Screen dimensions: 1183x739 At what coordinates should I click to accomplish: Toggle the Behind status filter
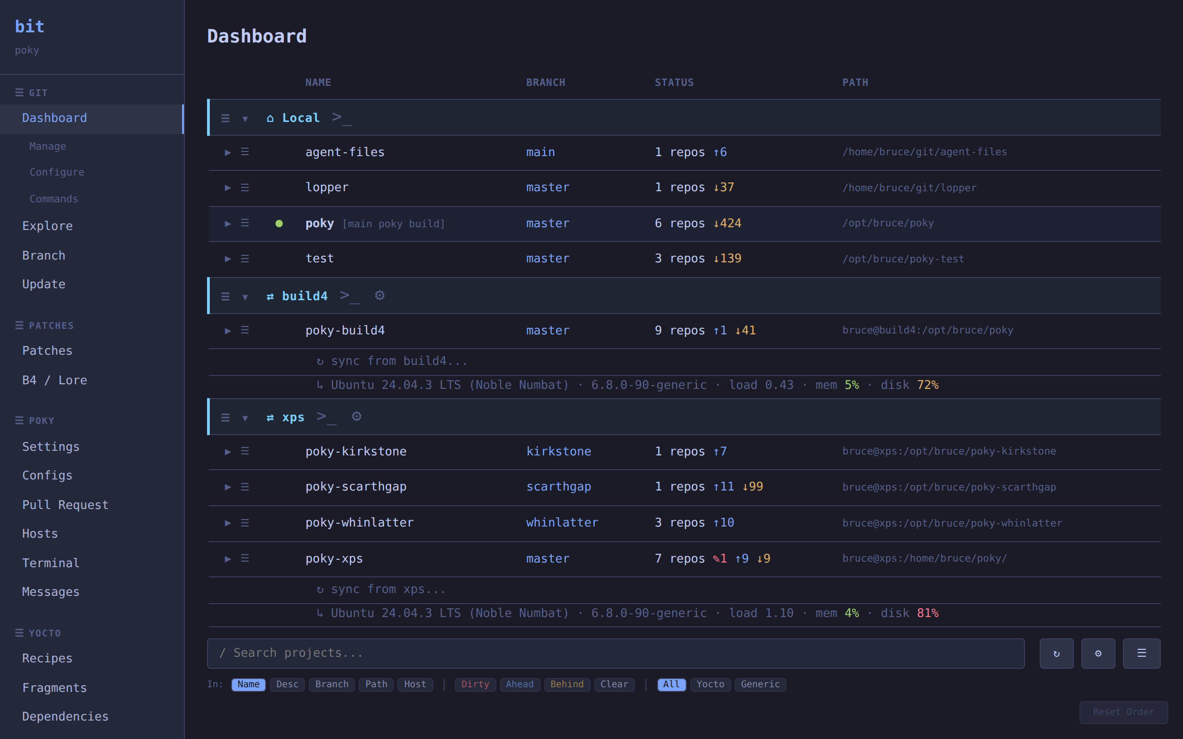(x=567, y=684)
